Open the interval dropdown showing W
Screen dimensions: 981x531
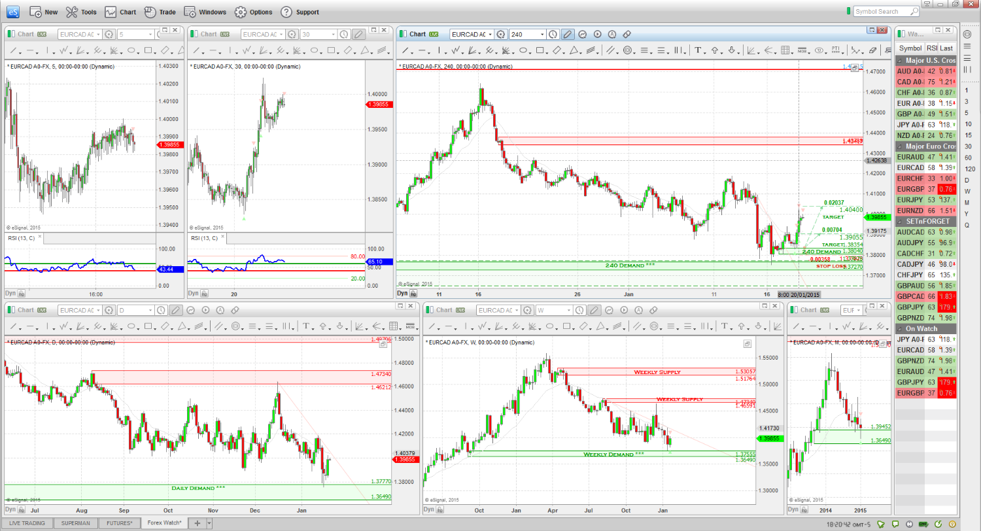(568, 310)
